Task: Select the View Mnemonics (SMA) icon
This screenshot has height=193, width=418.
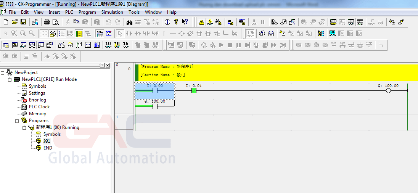Action: coord(100,34)
